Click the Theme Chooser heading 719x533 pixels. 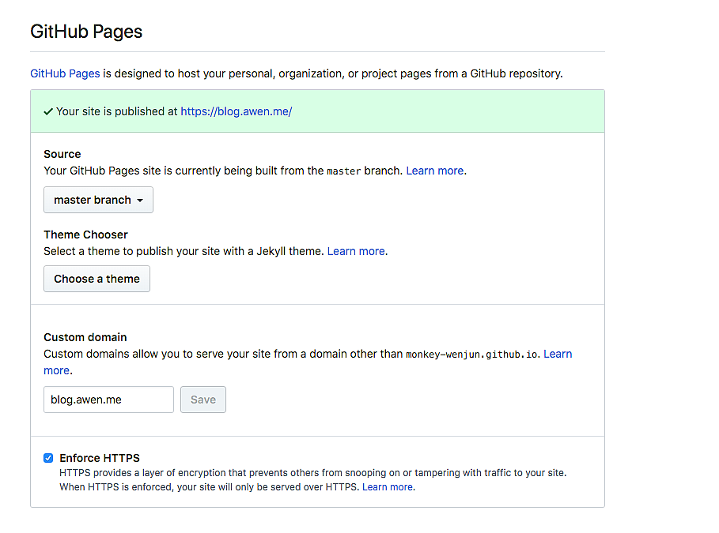pyautogui.click(x=85, y=235)
